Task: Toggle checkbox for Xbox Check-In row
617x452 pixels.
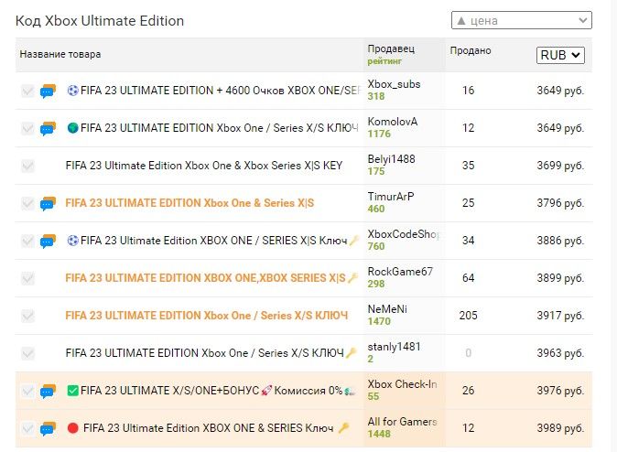Action: (x=27, y=391)
